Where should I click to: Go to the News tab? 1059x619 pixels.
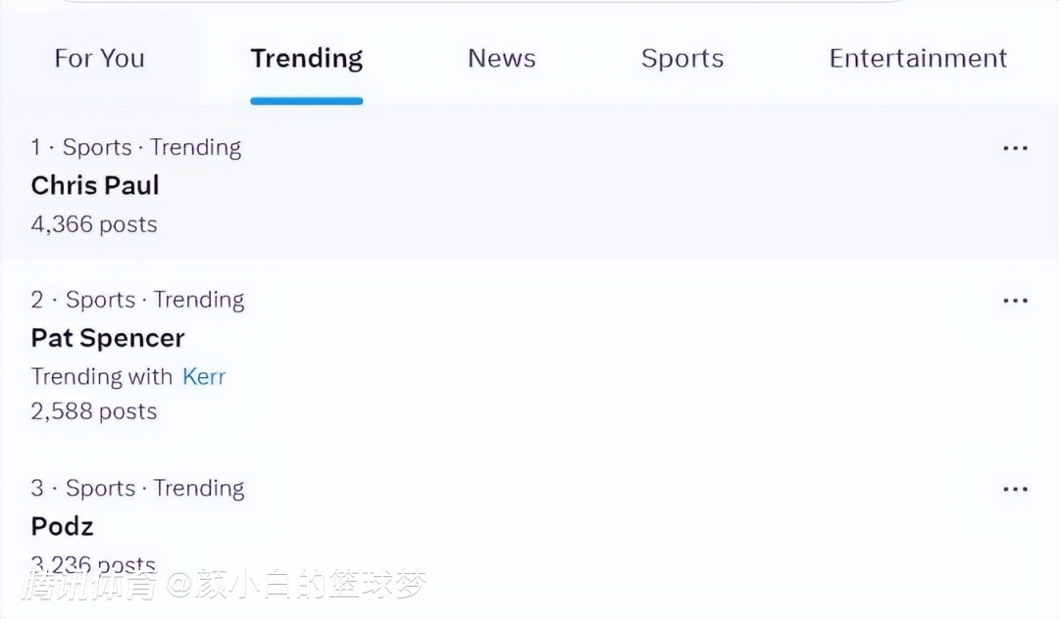pos(501,59)
